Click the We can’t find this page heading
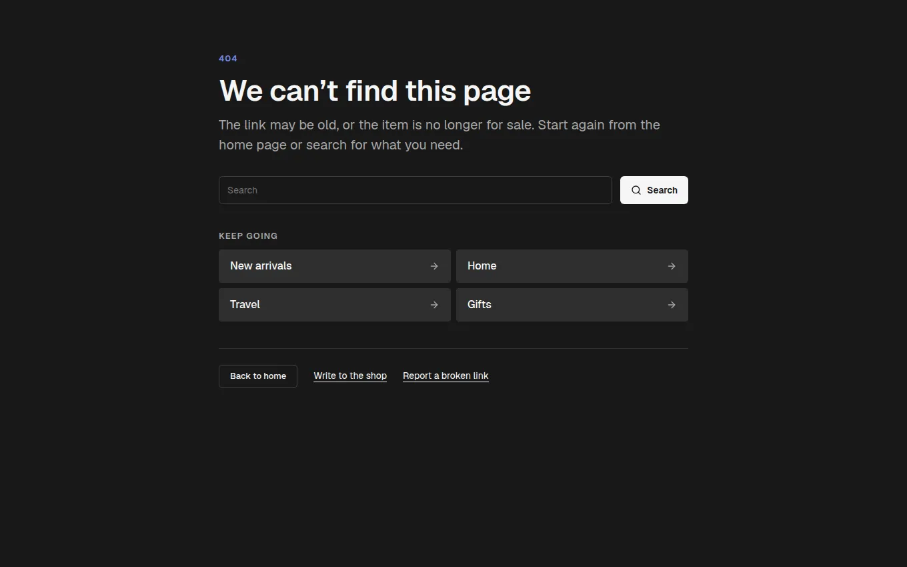Screen dimensions: 907x567 coord(375,91)
